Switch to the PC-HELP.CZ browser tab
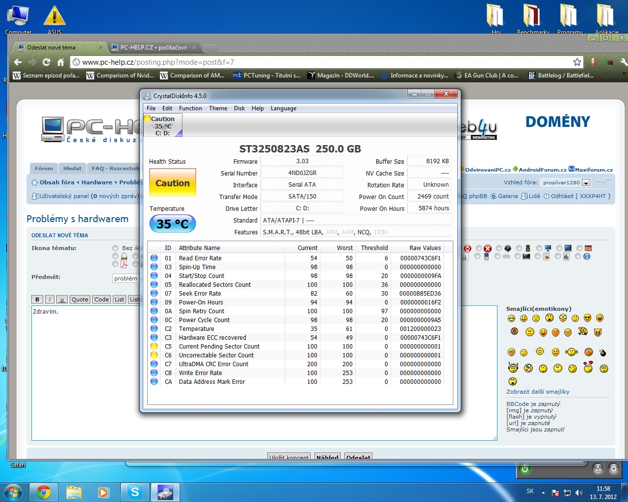Screen dimensions: 628x502 [153, 48]
